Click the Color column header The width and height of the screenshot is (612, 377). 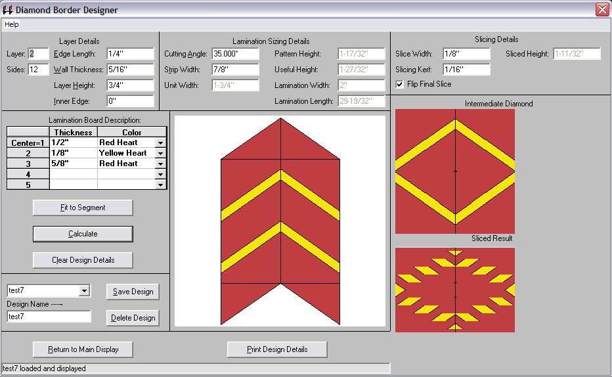(132, 132)
